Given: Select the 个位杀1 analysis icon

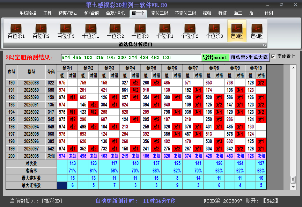Looking at the screenshot, I should click(x=165, y=31).
